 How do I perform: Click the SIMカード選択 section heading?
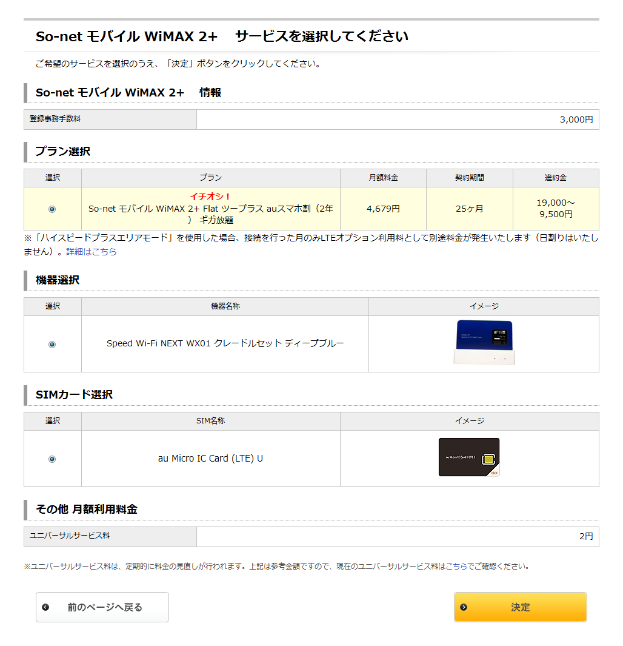click(74, 395)
